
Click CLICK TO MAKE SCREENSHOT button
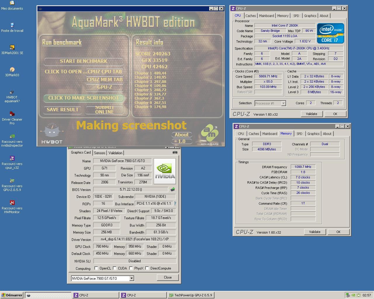(84, 98)
